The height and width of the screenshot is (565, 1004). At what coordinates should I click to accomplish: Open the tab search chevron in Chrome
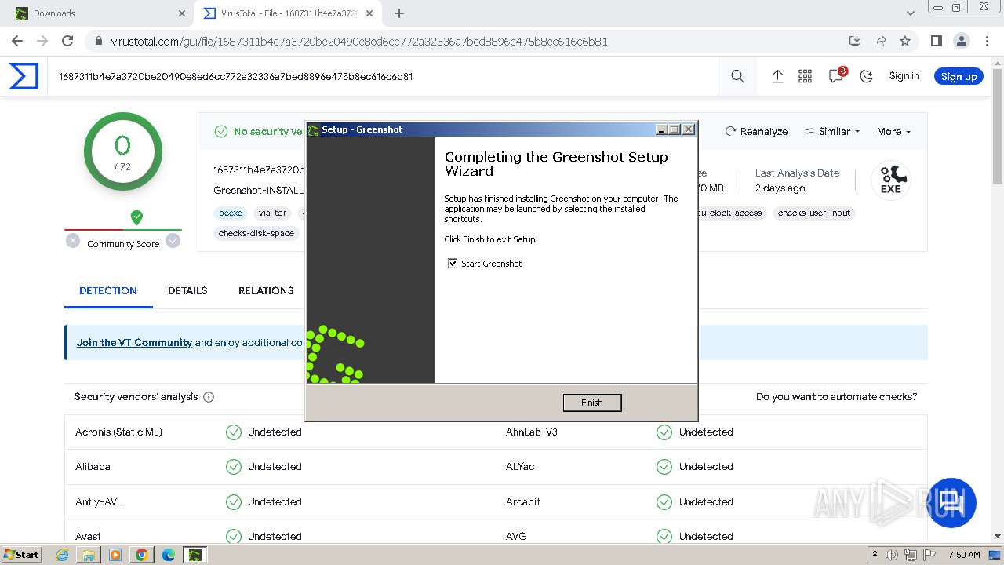[911, 13]
